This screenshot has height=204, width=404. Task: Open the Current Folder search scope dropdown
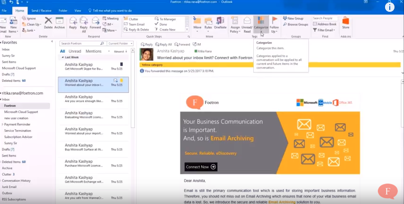click(120, 44)
